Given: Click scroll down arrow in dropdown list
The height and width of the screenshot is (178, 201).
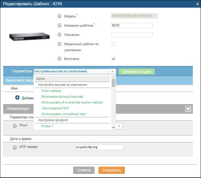Looking at the screenshot, I should tap(113, 128).
